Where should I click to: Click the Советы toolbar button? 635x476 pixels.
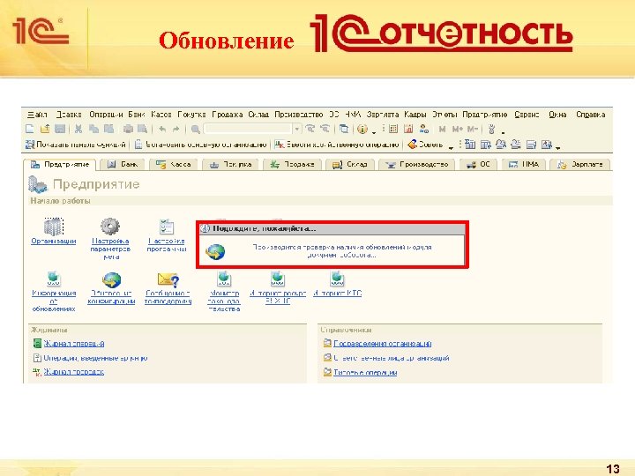(x=426, y=145)
